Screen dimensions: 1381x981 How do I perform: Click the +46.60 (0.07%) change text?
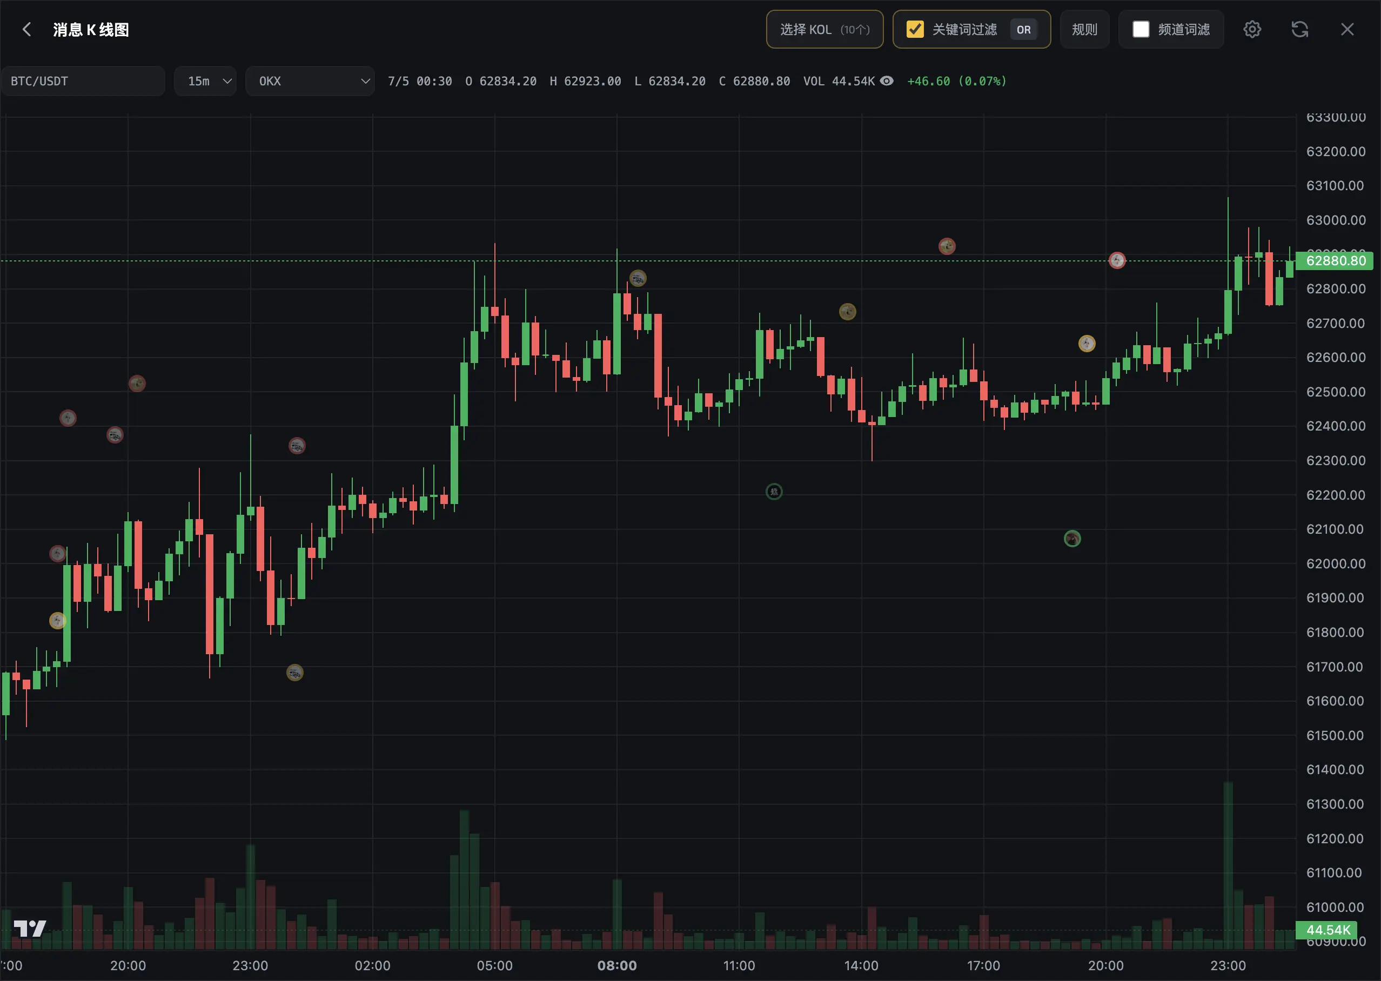(957, 81)
